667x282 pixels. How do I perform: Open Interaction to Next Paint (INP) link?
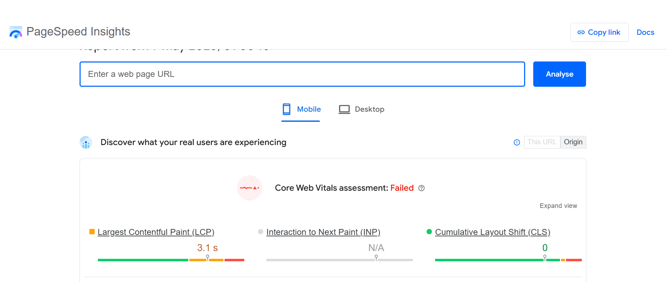pos(323,232)
